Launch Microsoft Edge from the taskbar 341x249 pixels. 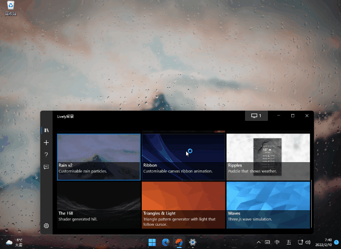166,242
